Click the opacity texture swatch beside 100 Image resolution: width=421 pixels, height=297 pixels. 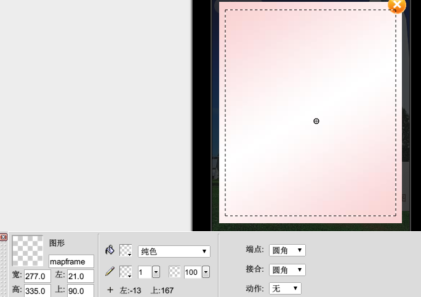tap(175, 271)
